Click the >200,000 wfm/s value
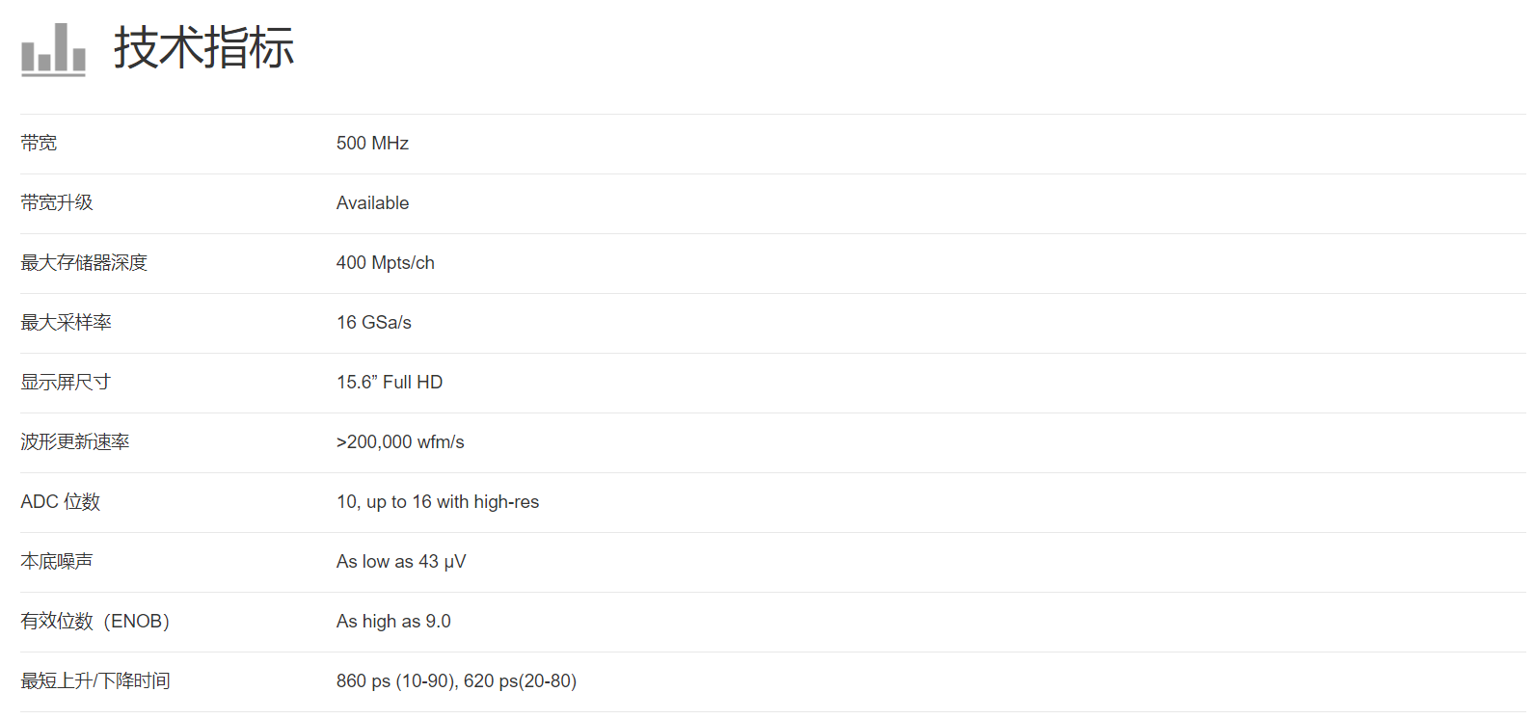This screenshot has height=719, width=1535. tap(400, 442)
